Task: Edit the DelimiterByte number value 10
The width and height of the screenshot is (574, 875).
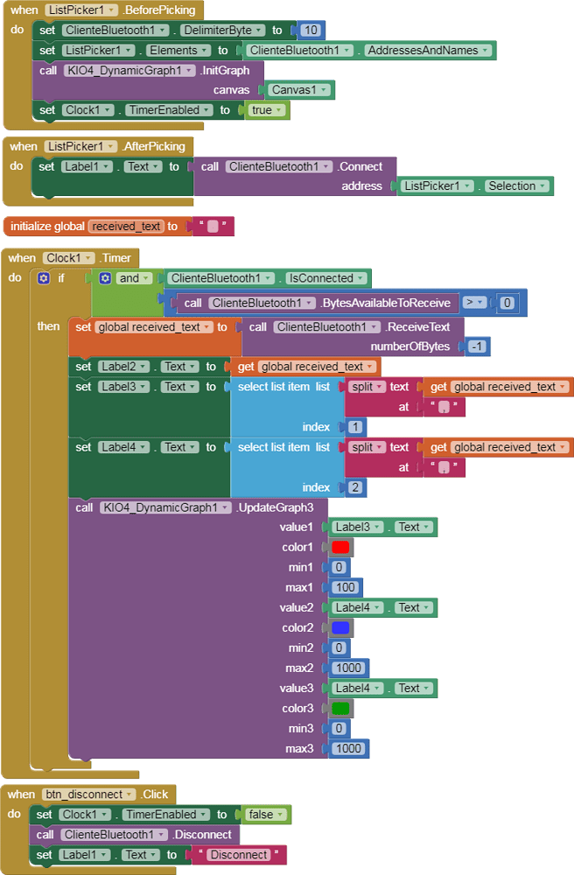Action: coord(310,30)
